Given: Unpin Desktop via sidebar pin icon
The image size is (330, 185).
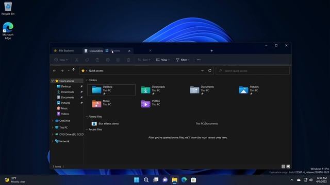Looking at the screenshot, I should click(81, 86).
